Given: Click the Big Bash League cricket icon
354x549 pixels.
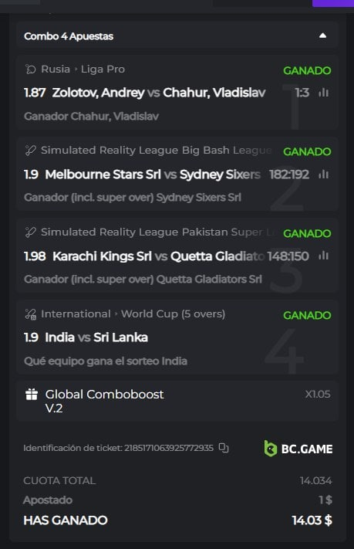Looking at the screenshot, I should tap(30, 151).
